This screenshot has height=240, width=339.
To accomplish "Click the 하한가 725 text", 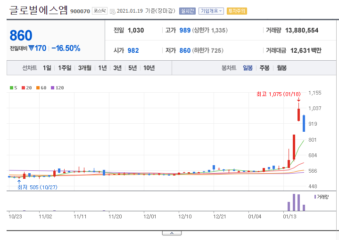I will coord(208,50).
